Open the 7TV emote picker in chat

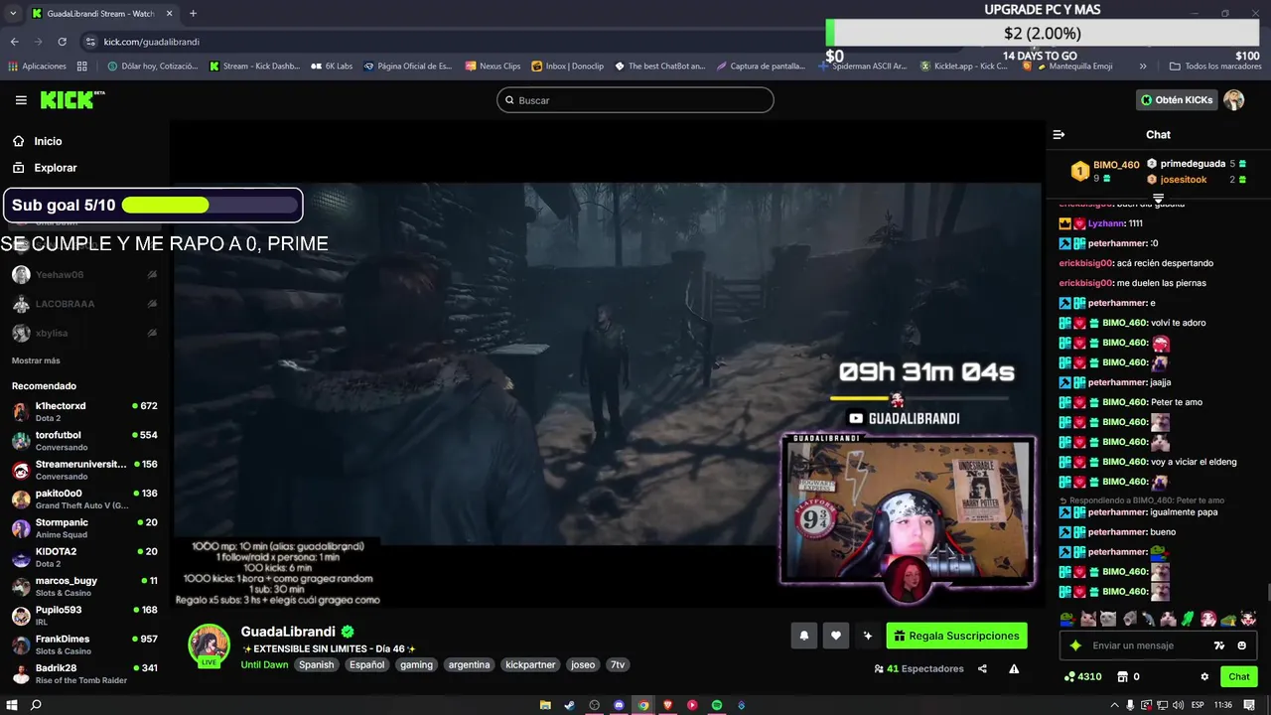click(1219, 645)
